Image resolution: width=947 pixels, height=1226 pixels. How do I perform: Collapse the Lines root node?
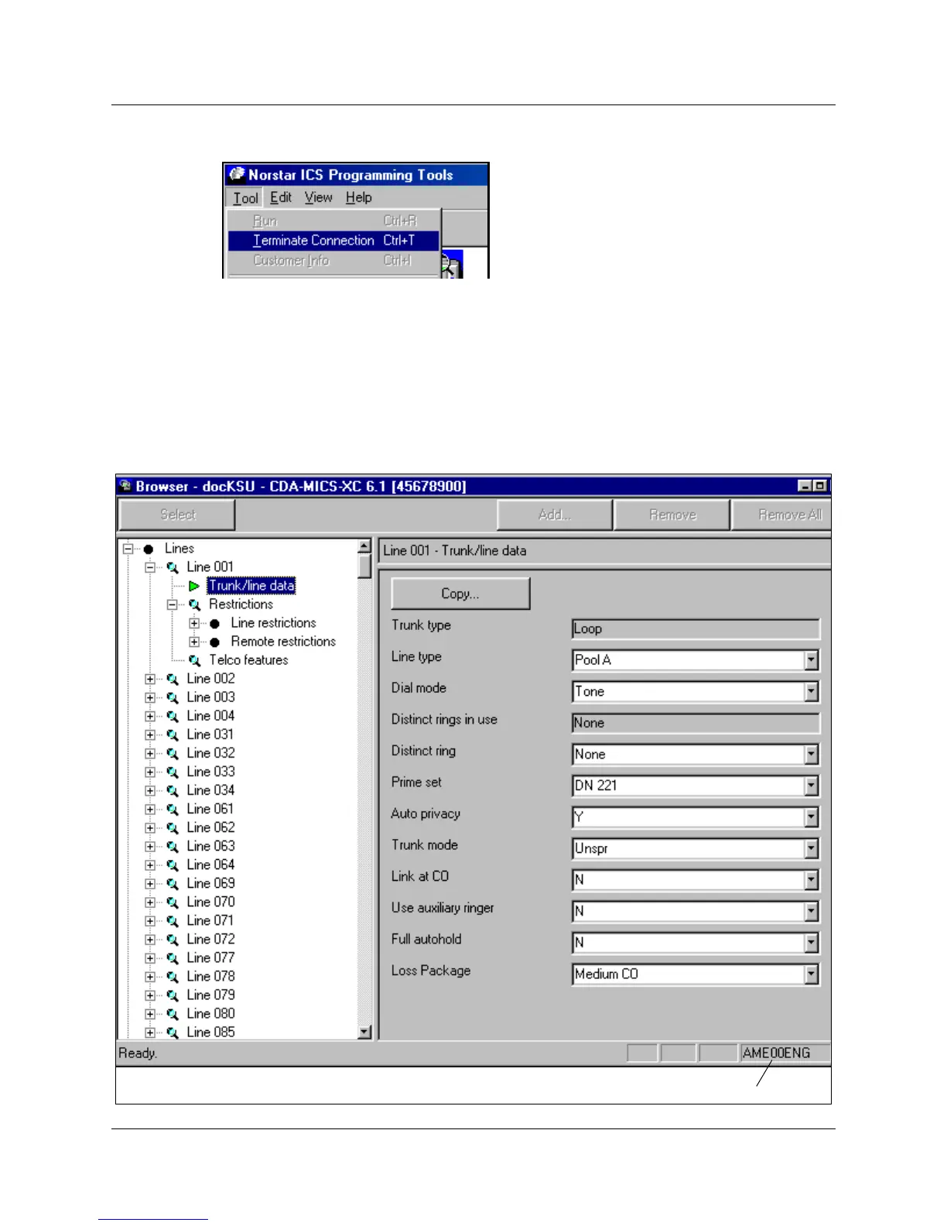pyautogui.click(x=128, y=549)
